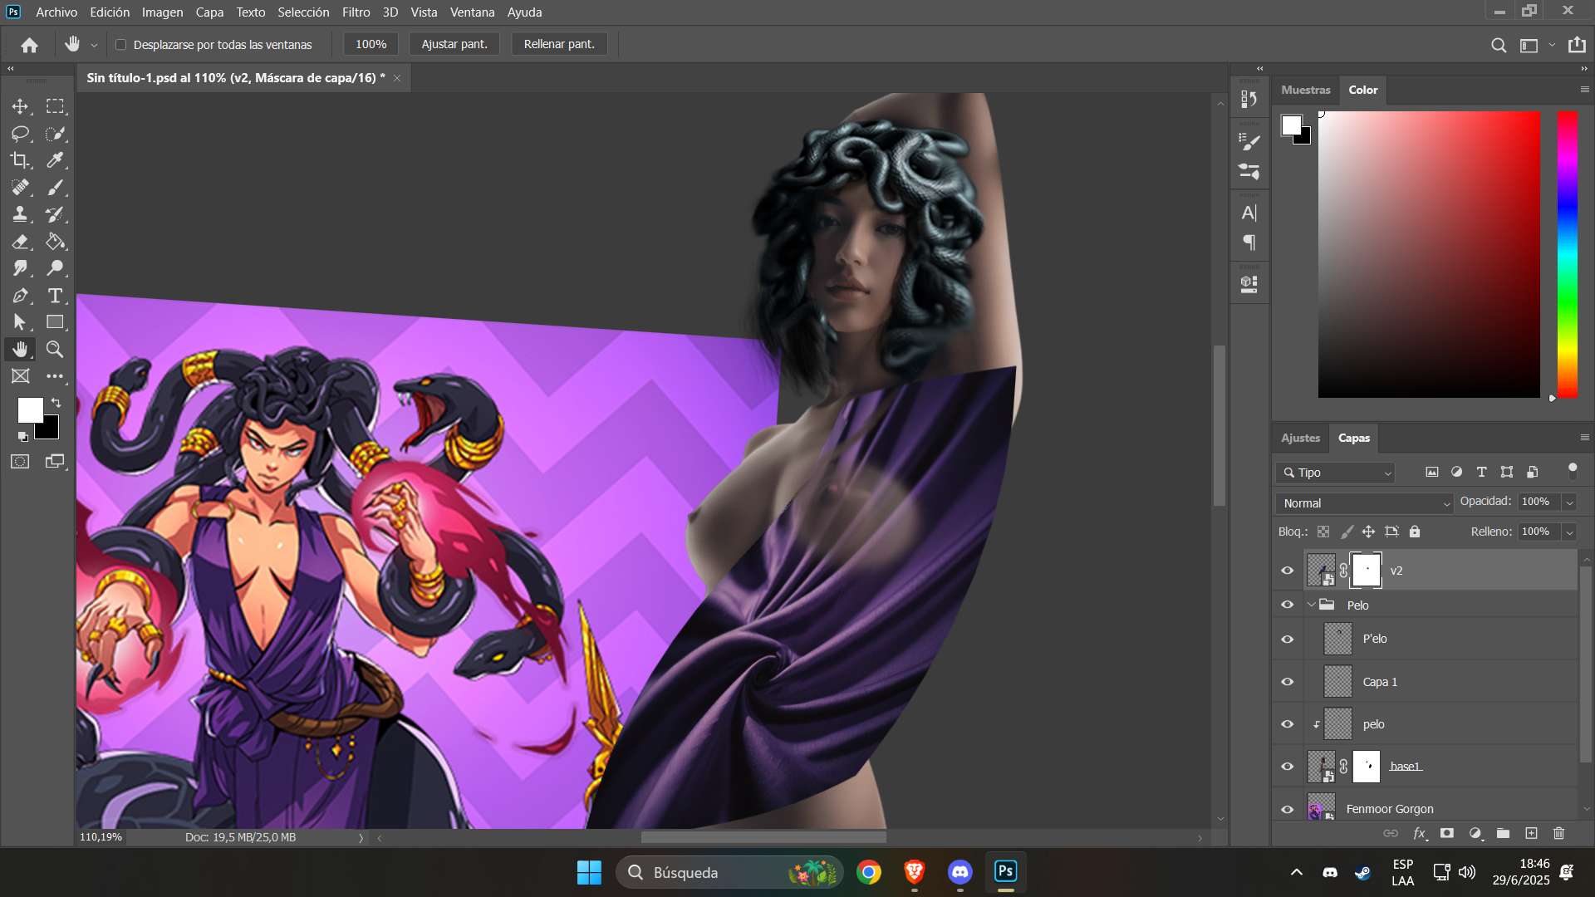Select the Pen tool
The image size is (1595, 897).
tap(20, 296)
